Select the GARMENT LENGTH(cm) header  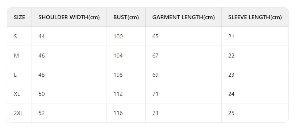[183, 17]
